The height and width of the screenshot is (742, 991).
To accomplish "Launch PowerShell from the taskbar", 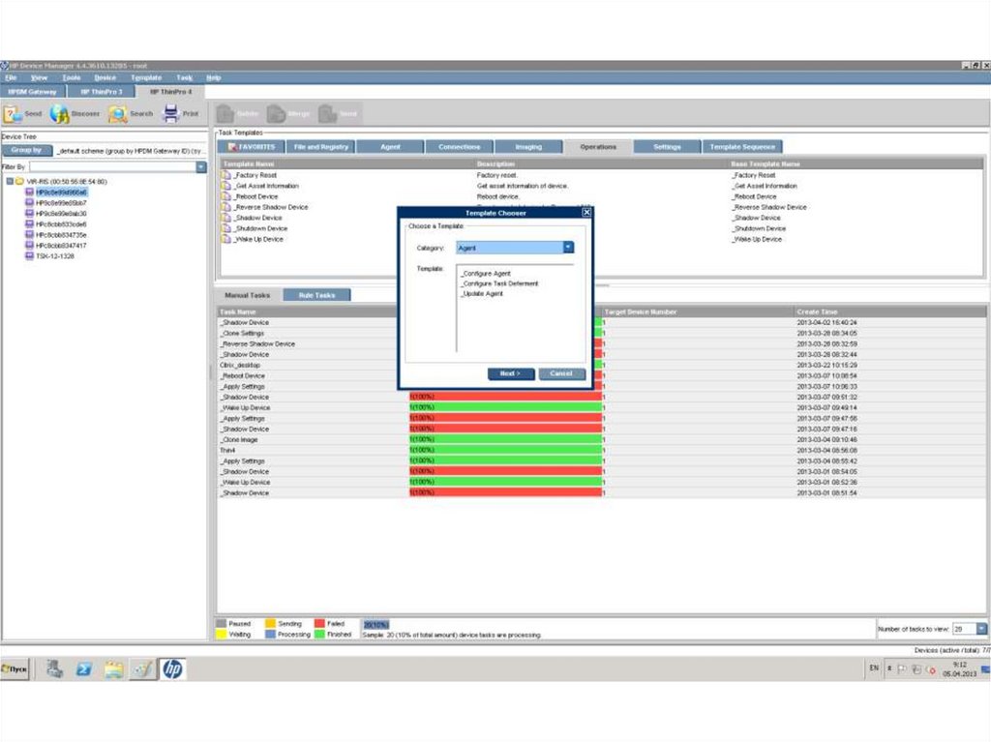I will 83,668.
